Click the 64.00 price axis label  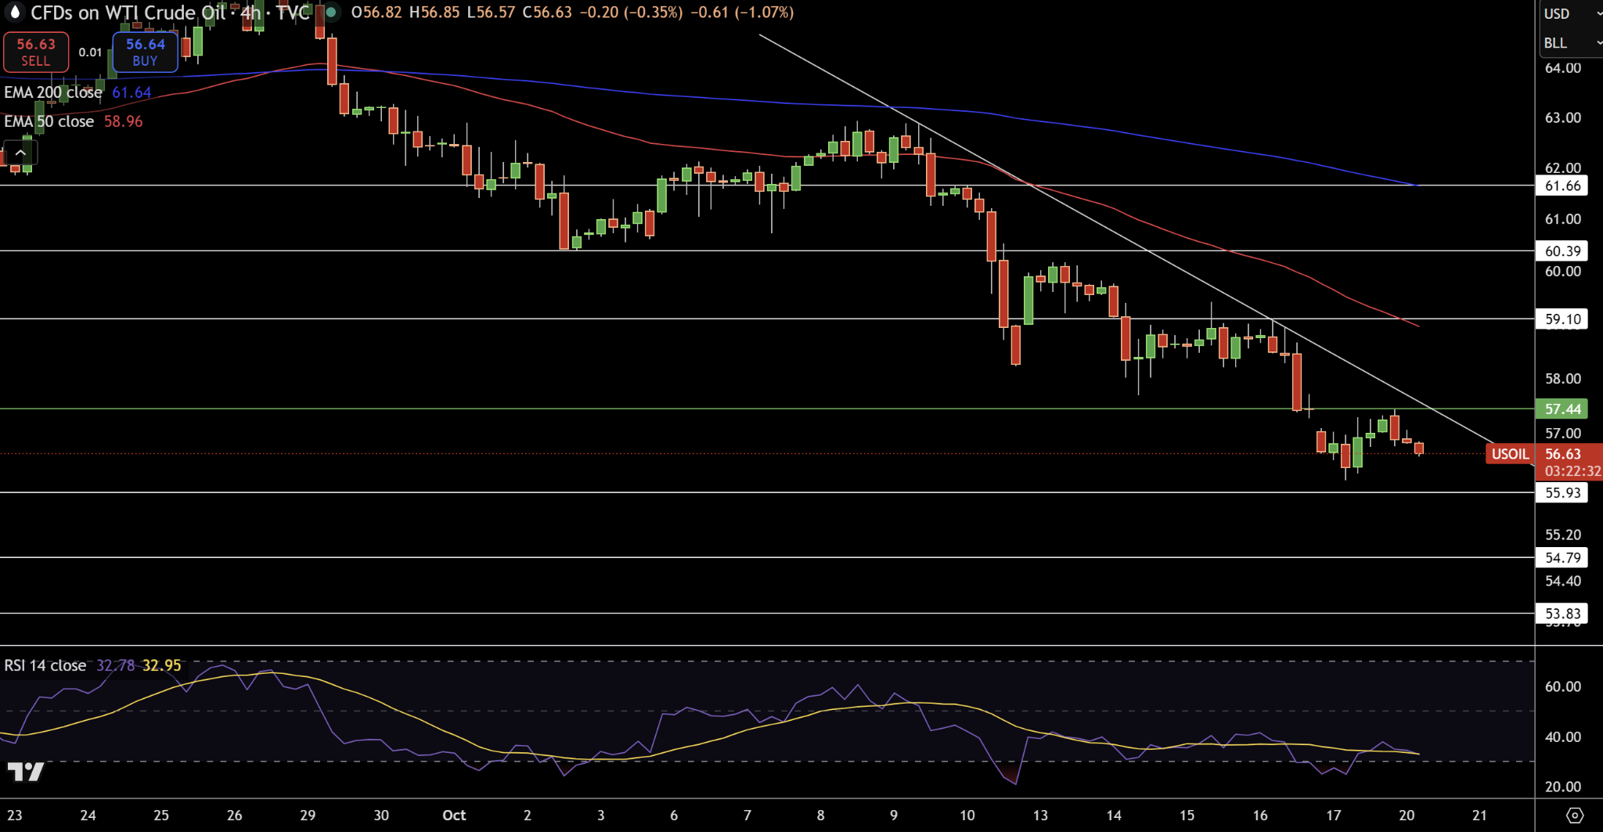coord(1563,68)
